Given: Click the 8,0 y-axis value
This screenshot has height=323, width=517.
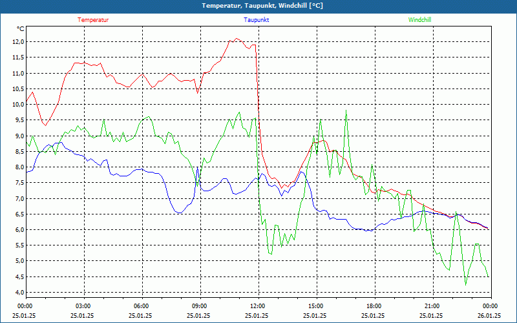Looking at the screenshot, I should (20, 167).
